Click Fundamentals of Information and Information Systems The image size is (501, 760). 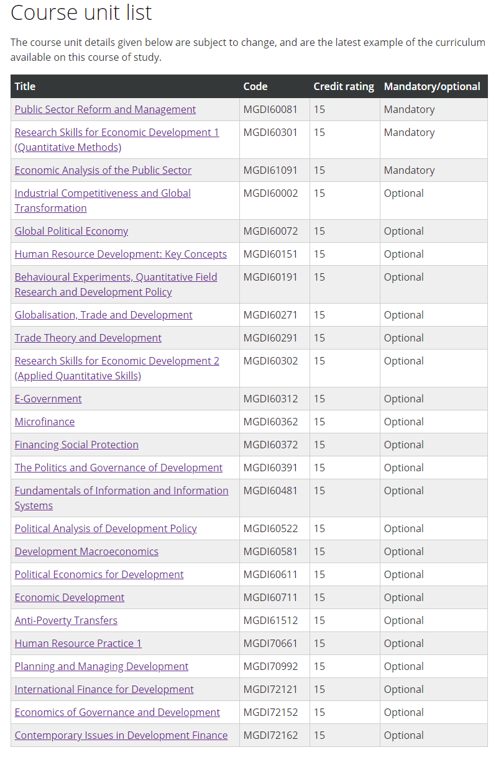click(121, 491)
